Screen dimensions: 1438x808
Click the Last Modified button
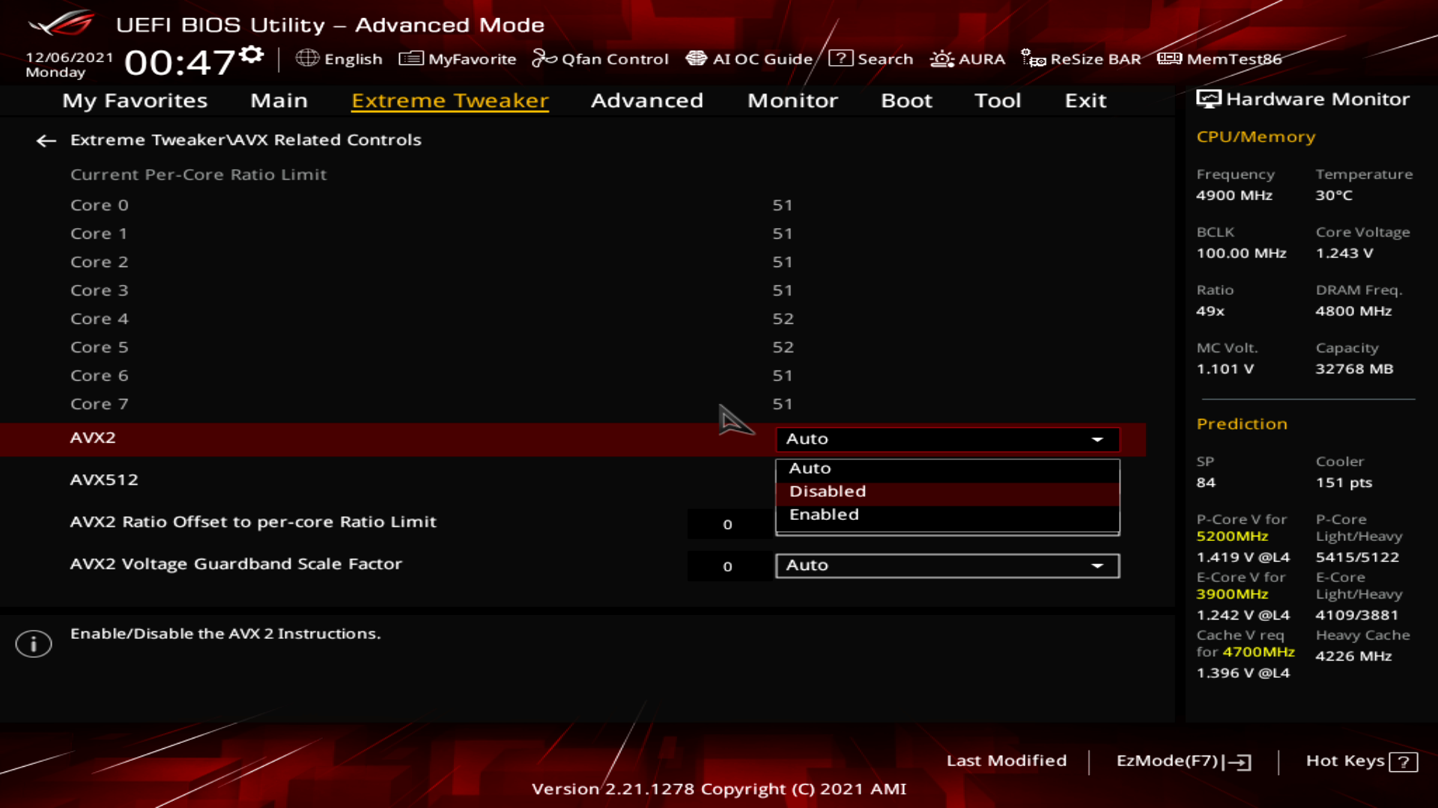[x=1006, y=761]
